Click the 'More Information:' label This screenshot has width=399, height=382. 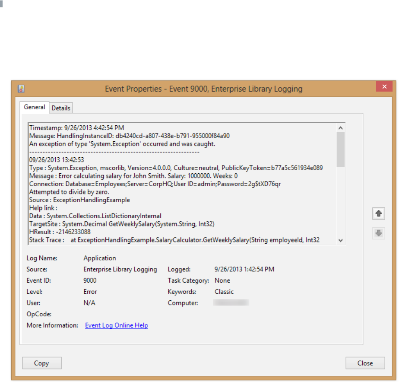[x=52, y=325]
